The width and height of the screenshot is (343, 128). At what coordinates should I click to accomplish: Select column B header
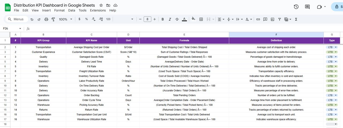coord(43,35)
